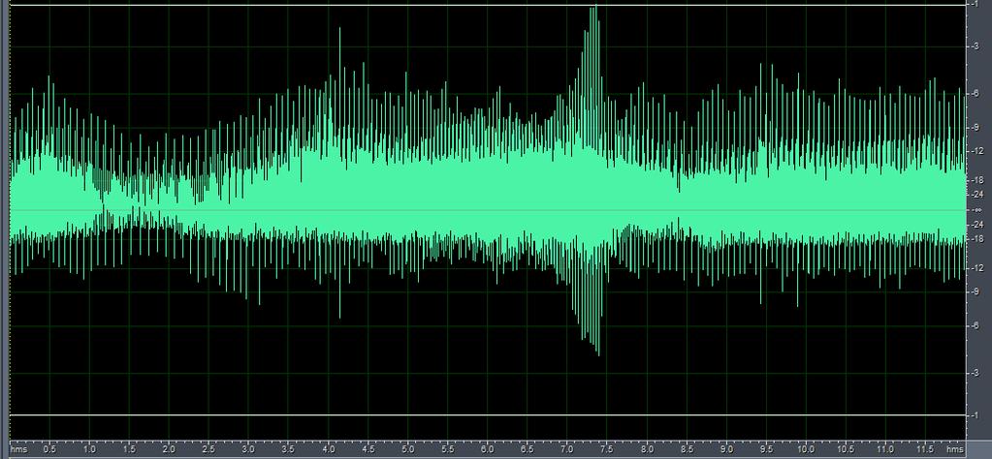
Task: Click the 3.5 time ruler label
Action: tap(288, 449)
